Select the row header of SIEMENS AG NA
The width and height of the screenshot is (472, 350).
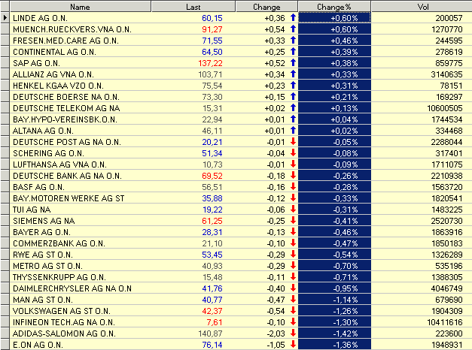point(5,221)
